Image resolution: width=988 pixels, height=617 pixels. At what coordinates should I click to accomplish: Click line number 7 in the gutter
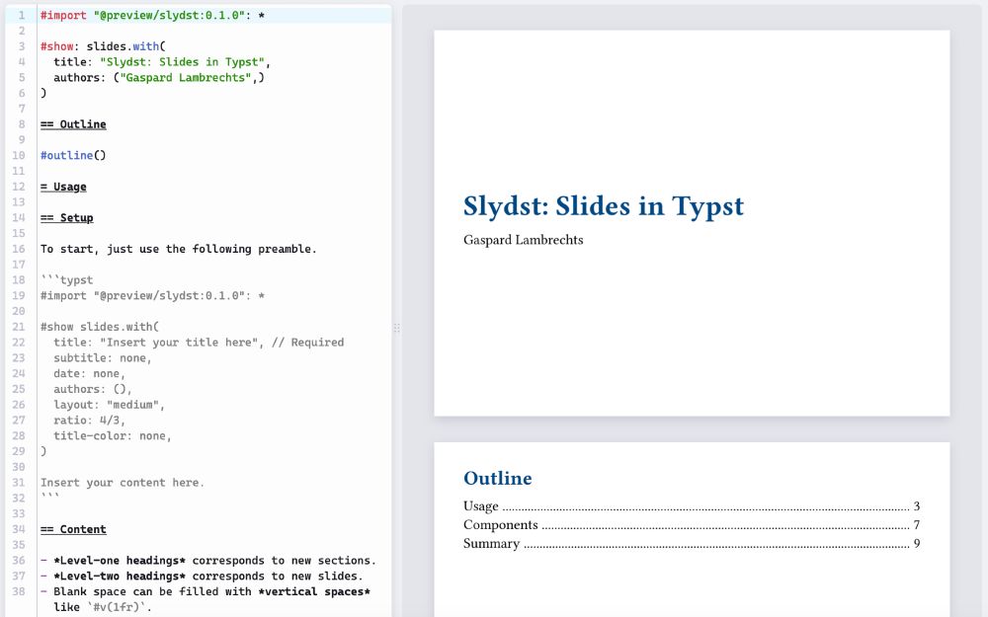point(22,109)
